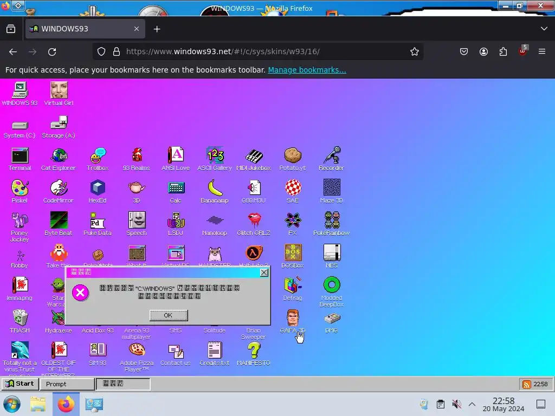The width and height of the screenshot is (555, 416).
Task: Open Firefox application hamburger menu
Action: click(x=542, y=51)
